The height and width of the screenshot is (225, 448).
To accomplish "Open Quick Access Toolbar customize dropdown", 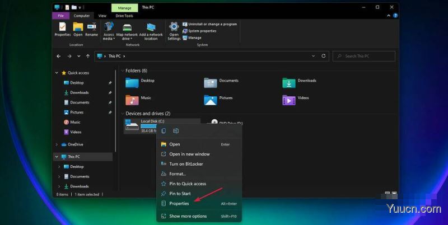I will click(x=80, y=7).
